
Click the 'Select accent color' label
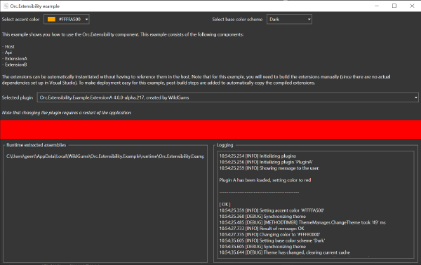20,20
